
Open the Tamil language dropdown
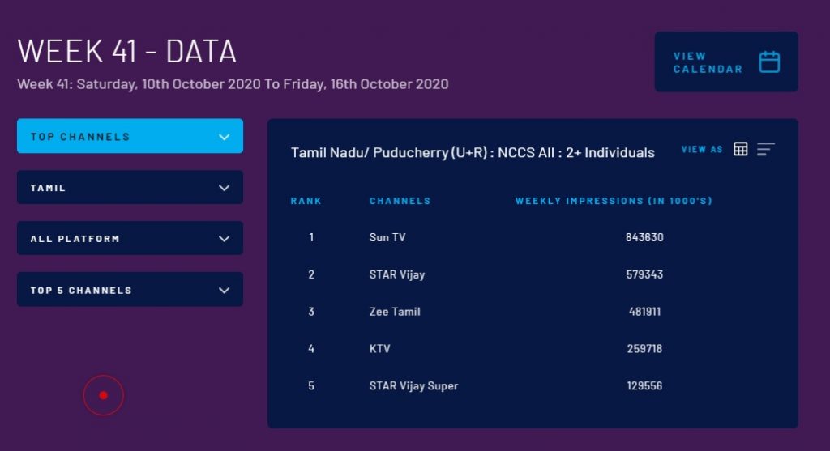point(130,188)
